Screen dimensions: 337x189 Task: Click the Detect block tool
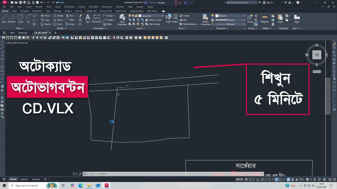[175, 19]
